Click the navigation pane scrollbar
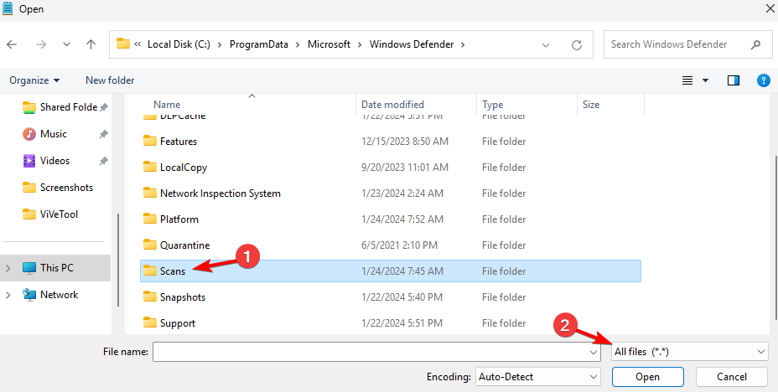778x392 pixels. 117,260
